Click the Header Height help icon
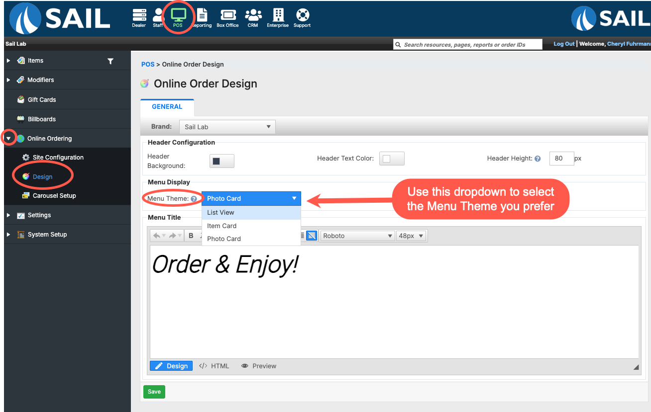This screenshot has width=651, height=412. 538,159
